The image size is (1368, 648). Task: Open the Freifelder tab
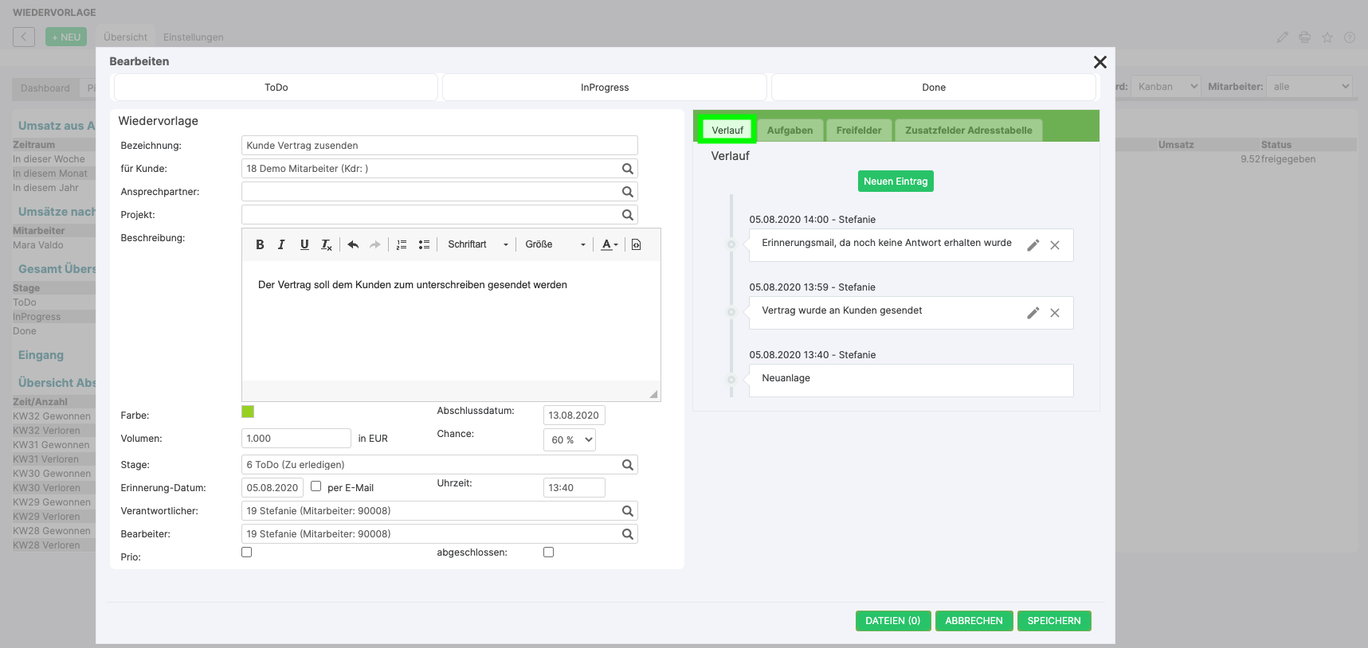(x=859, y=131)
